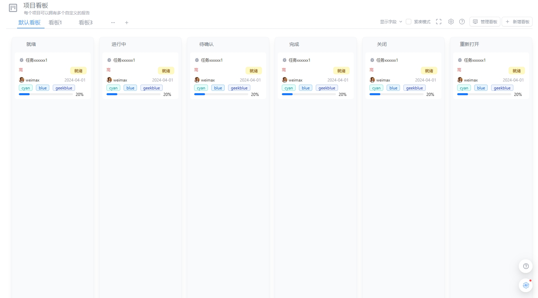Click weimax avatar in 完成 column card
The width and height of the screenshot is (538, 298).
point(285,80)
